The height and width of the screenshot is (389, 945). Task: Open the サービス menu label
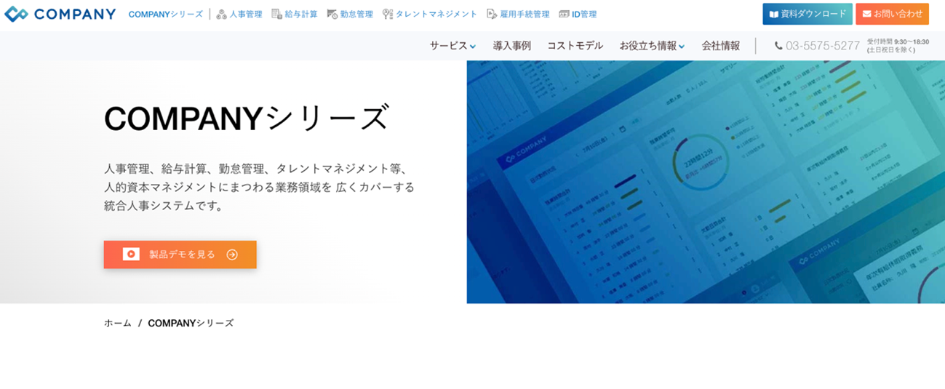(448, 46)
